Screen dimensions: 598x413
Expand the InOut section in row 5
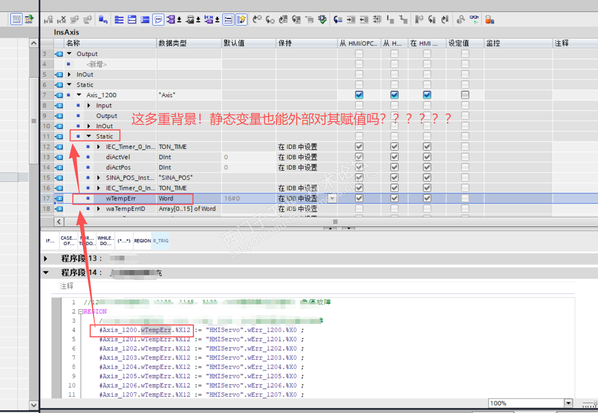click(x=70, y=74)
